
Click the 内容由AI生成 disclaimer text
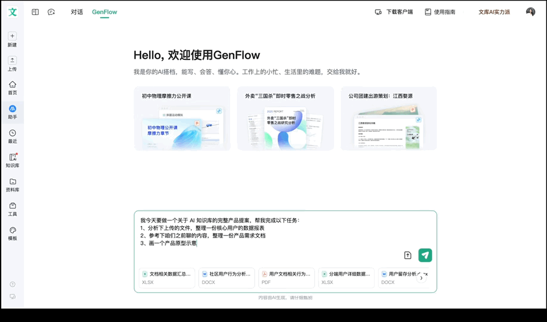[x=285, y=297]
